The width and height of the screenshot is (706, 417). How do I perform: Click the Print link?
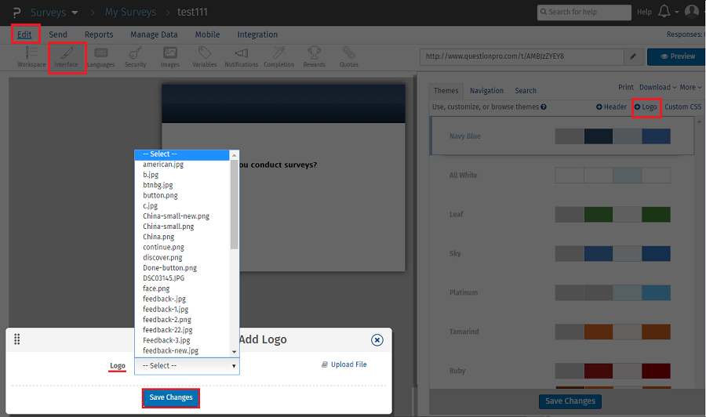click(625, 87)
